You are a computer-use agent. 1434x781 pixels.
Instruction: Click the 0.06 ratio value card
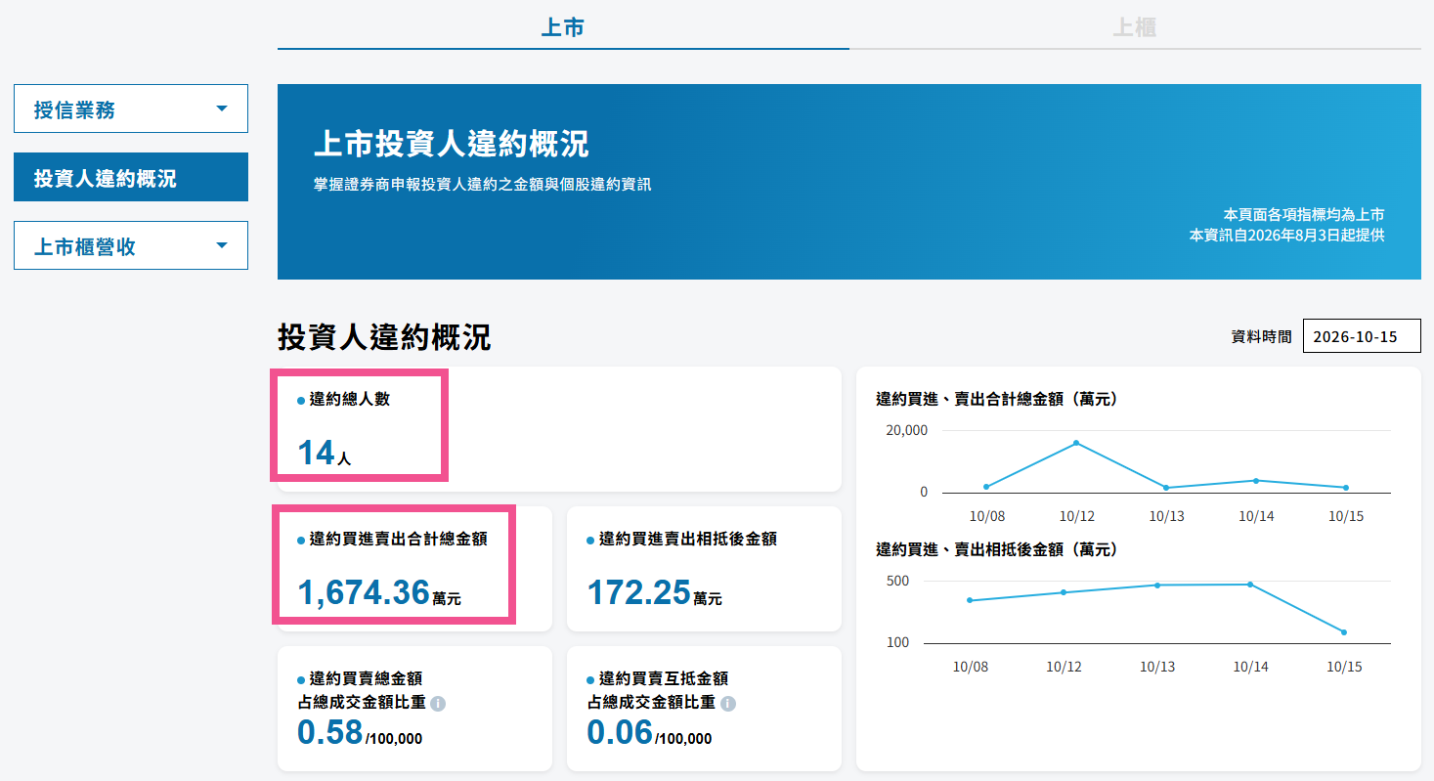(704, 709)
